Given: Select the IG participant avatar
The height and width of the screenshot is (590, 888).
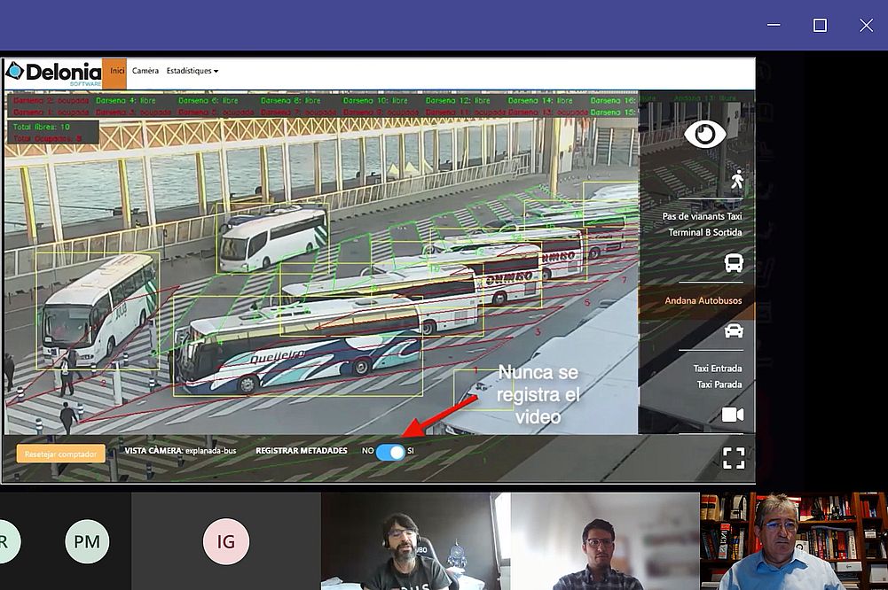Looking at the screenshot, I should coord(226,541).
